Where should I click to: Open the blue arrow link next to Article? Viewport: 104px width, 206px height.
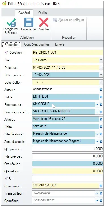(101, 120)
